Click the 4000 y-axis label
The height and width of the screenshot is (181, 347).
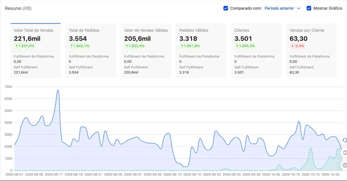pyautogui.click(x=9, y=123)
